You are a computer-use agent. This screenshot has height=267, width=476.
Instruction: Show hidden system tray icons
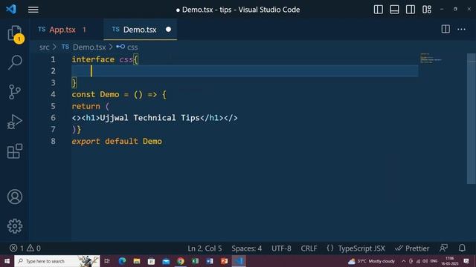coord(403,261)
